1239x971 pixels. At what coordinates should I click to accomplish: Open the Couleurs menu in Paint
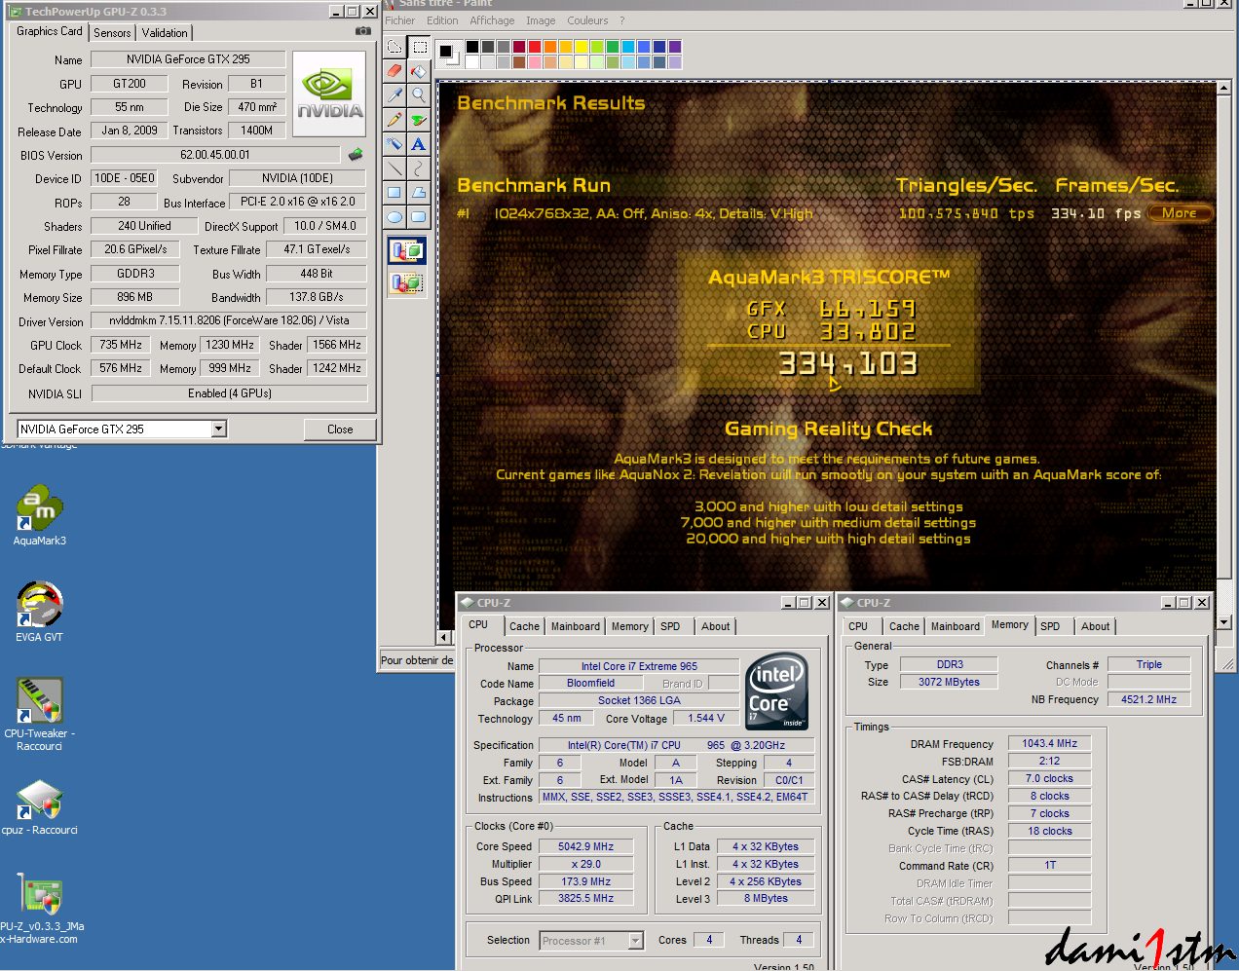(587, 20)
